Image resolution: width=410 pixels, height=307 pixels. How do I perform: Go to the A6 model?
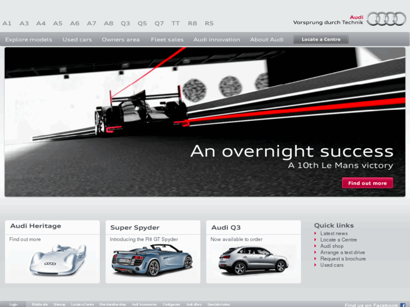coord(74,23)
